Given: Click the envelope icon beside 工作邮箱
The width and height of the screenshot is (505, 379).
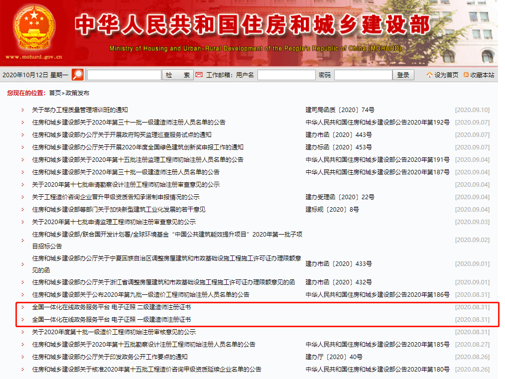Looking at the screenshot, I should (x=200, y=74).
